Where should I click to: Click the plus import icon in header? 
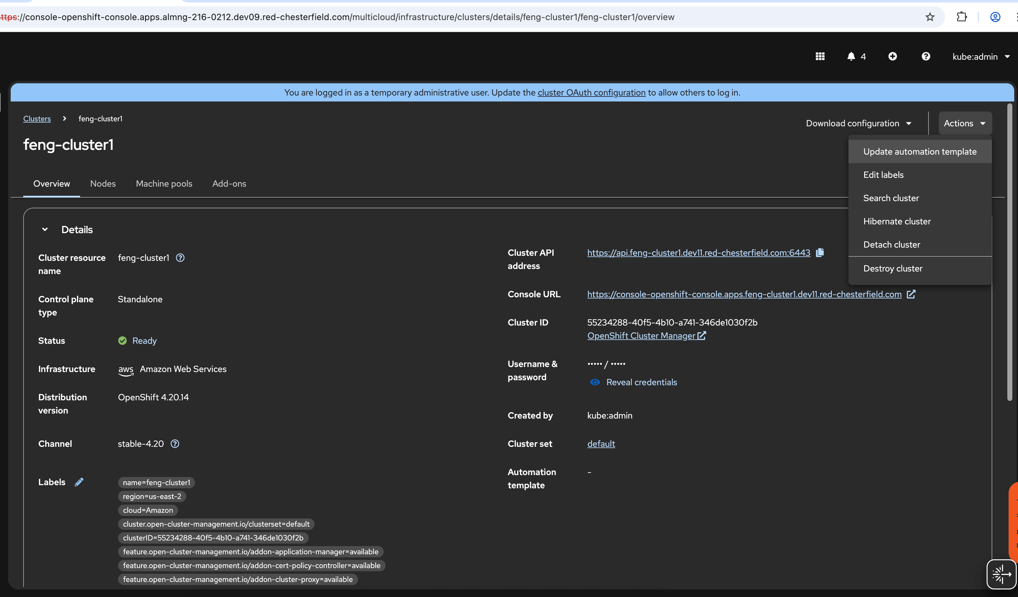[892, 57]
